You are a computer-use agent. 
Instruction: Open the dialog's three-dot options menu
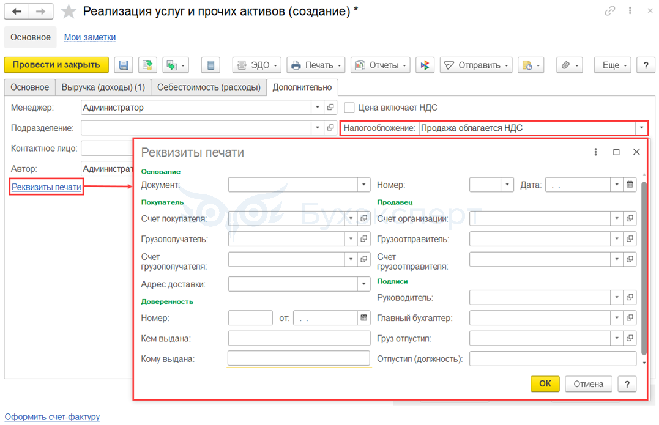pos(595,152)
